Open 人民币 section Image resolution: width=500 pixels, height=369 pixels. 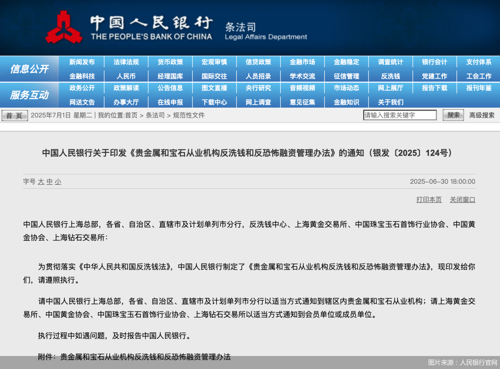click(126, 76)
